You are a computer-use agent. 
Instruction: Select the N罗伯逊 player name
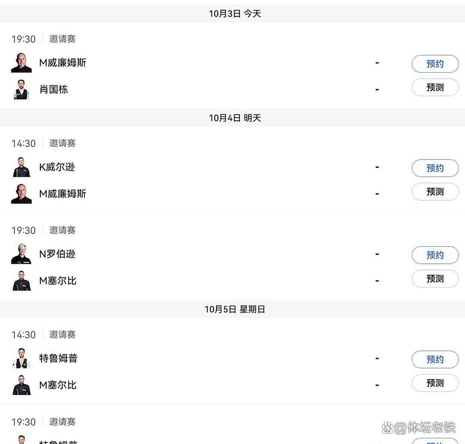pos(57,254)
